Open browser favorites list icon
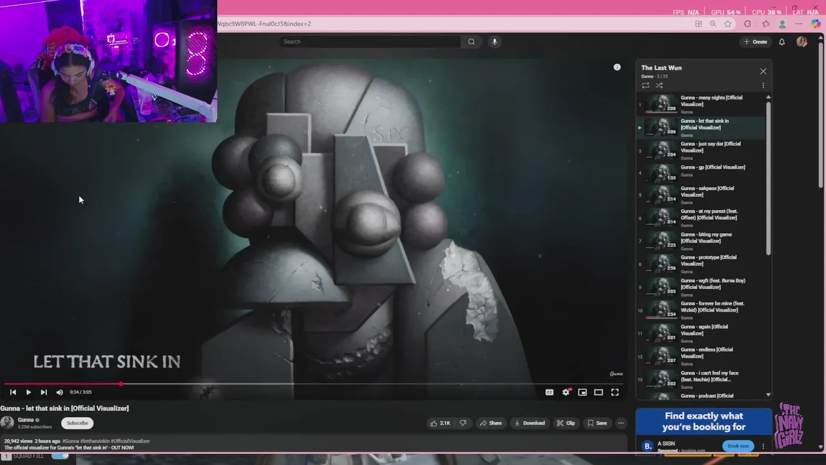Image resolution: width=826 pixels, height=465 pixels. pos(765,24)
